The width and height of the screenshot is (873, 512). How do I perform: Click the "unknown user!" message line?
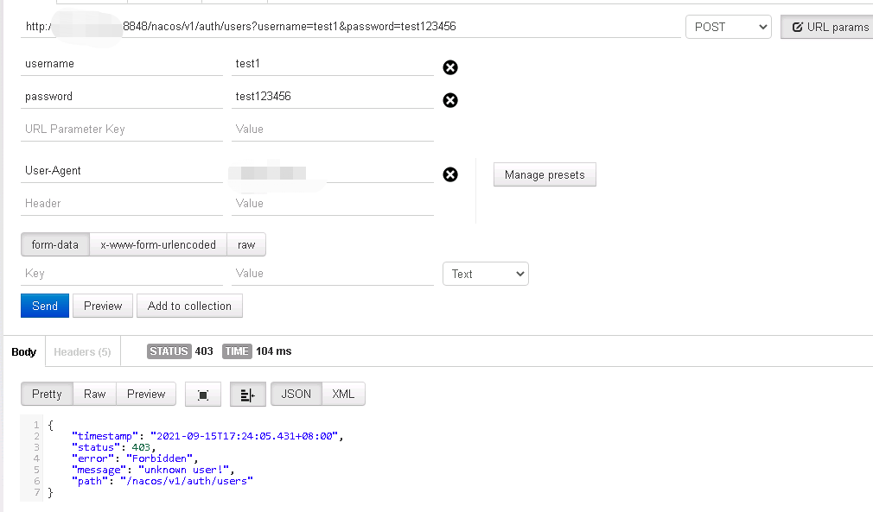[x=153, y=470]
